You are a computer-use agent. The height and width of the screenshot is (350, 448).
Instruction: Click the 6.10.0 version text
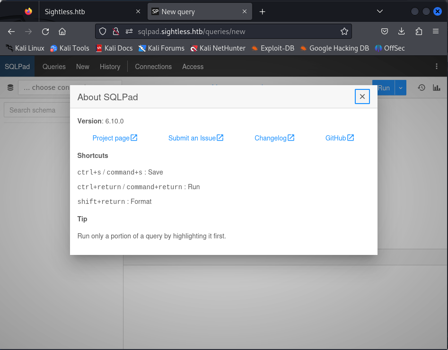(x=114, y=121)
